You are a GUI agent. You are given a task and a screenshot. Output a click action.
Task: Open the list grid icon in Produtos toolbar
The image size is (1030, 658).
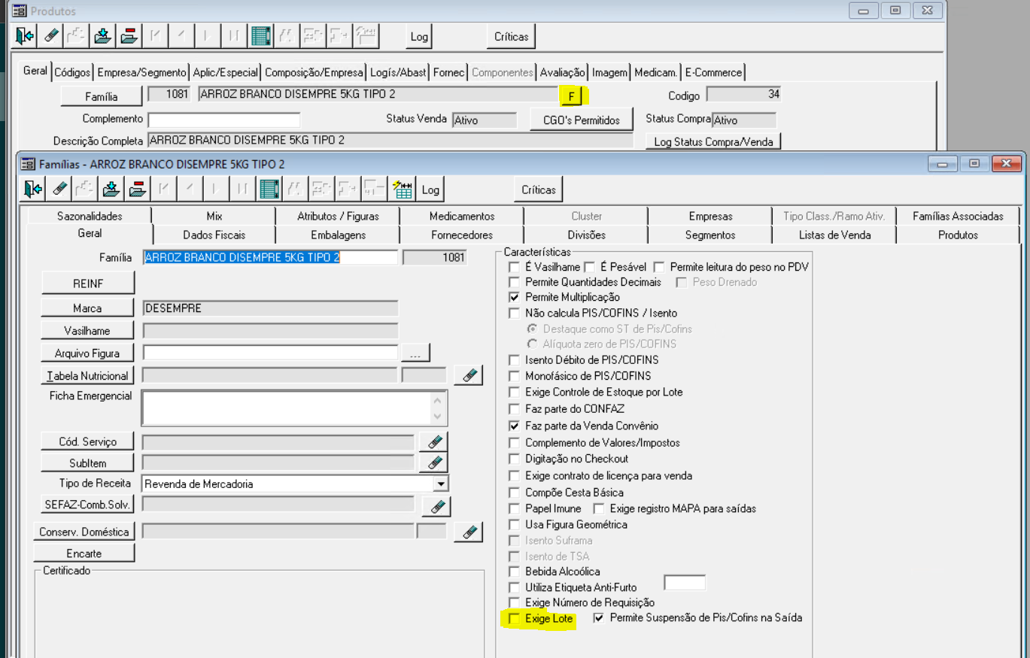coord(260,35)
